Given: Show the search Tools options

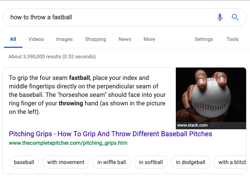Looking at the screenshot, I should 233,39.
